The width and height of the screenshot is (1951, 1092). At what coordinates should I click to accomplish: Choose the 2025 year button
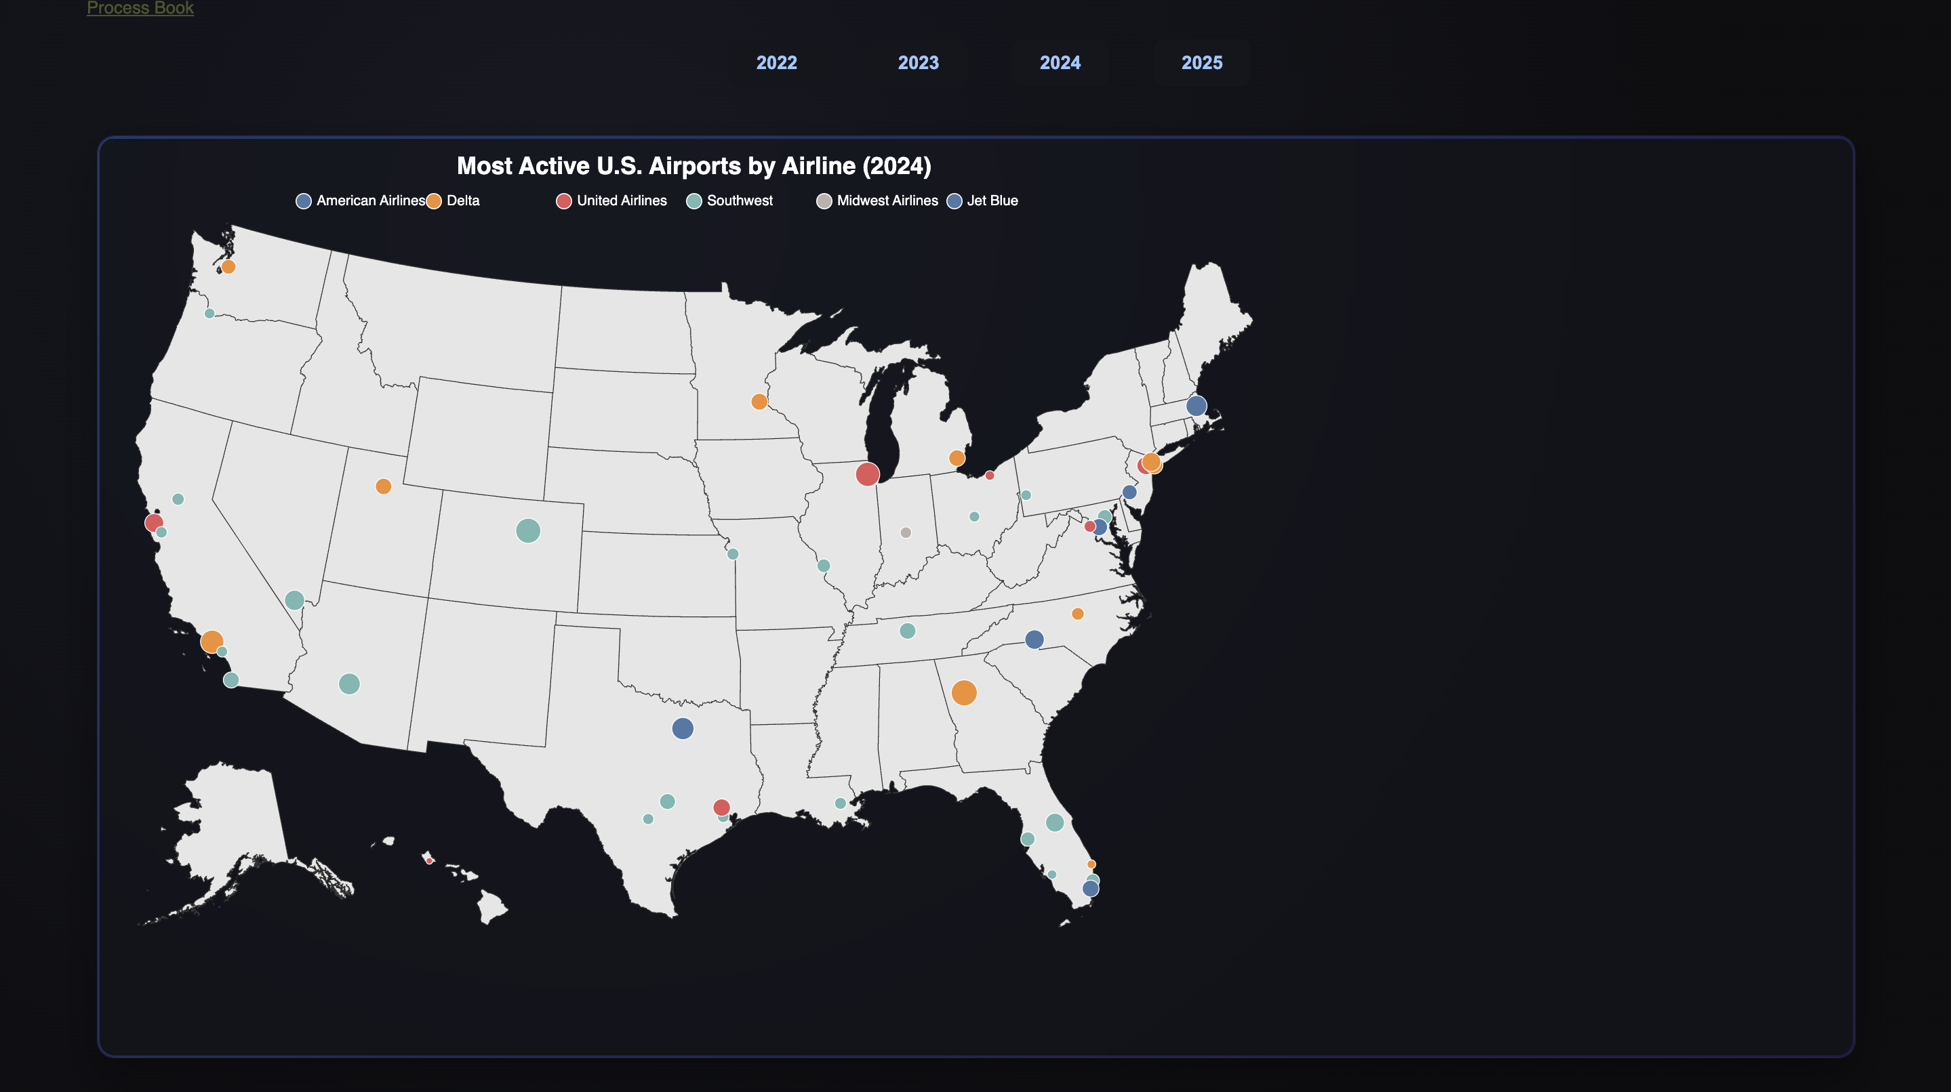1201,63
